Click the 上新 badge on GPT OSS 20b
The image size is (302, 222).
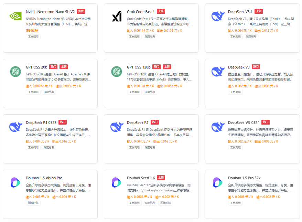(64, 67)
